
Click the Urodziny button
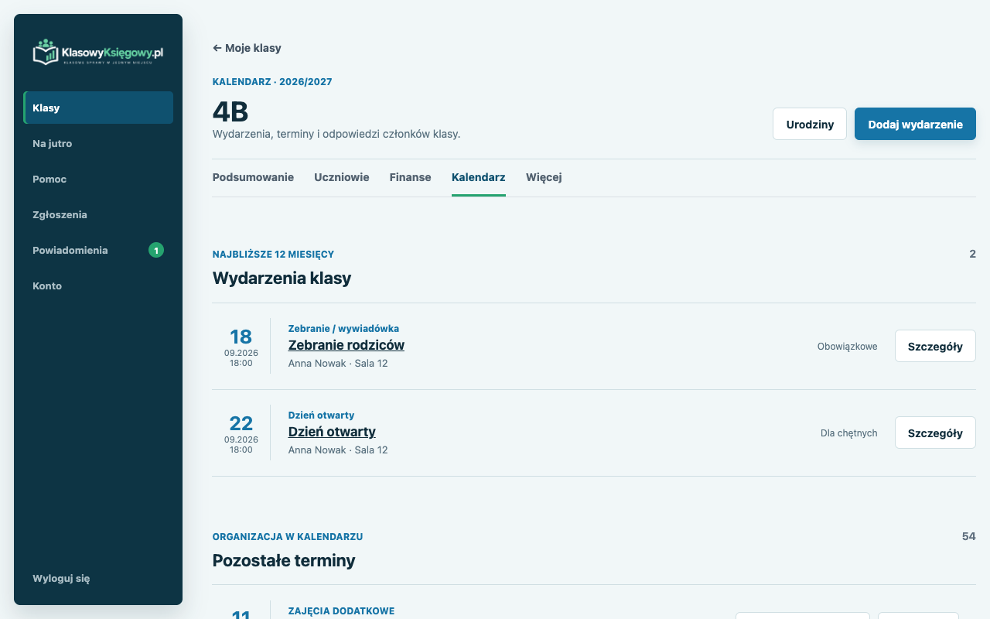810,124
